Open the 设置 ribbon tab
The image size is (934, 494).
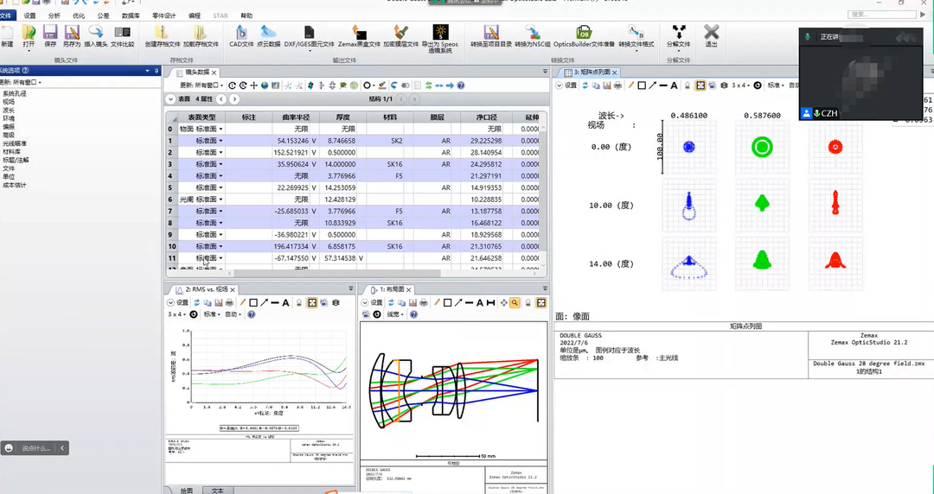click(x=29, y=16)
